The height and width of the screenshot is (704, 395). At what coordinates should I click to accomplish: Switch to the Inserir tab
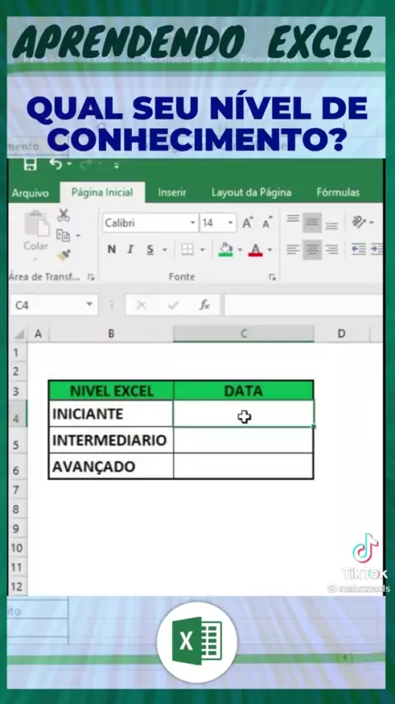[172, 193]
